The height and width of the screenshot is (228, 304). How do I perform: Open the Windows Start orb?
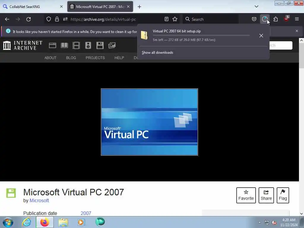click(8, 222)
